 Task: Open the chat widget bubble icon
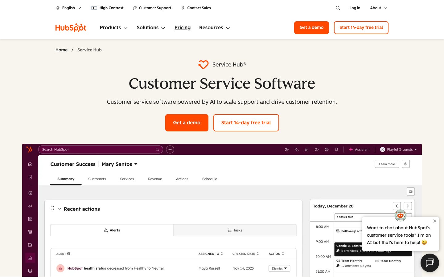430,263
